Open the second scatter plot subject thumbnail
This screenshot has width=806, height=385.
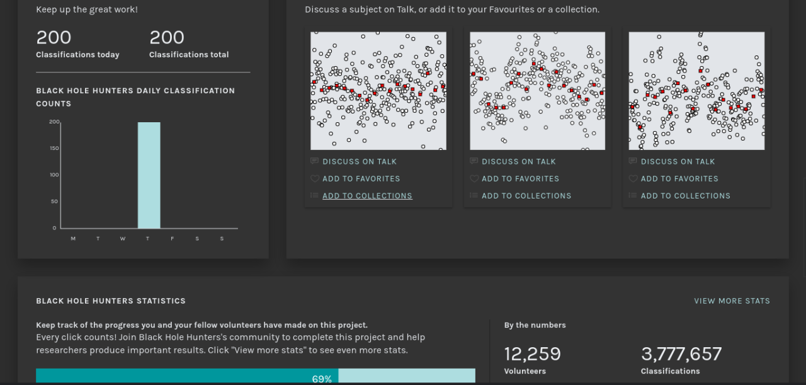coord(538,91)
